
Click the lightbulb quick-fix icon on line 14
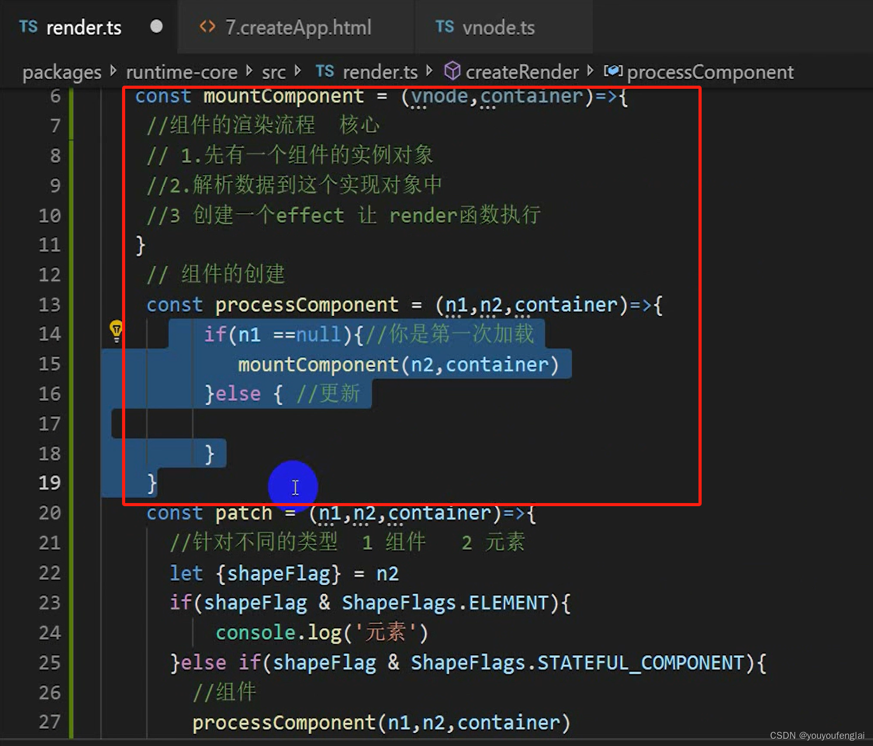click(x=116, y=331)
